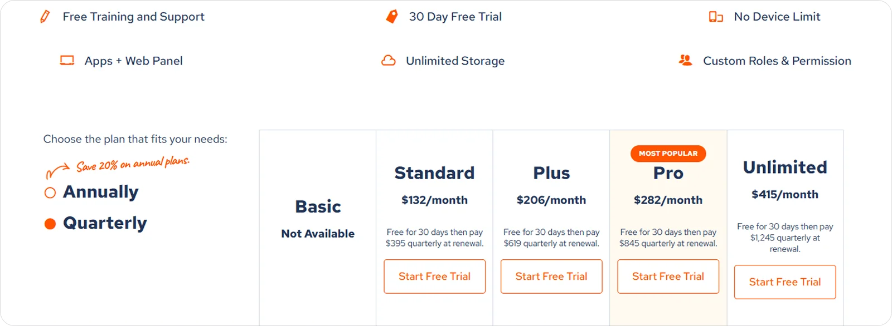Select the Plus plan column header
This screenshot has width=892, height=326.
point(551,172)
